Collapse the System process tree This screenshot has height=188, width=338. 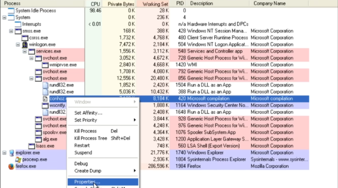4,17
